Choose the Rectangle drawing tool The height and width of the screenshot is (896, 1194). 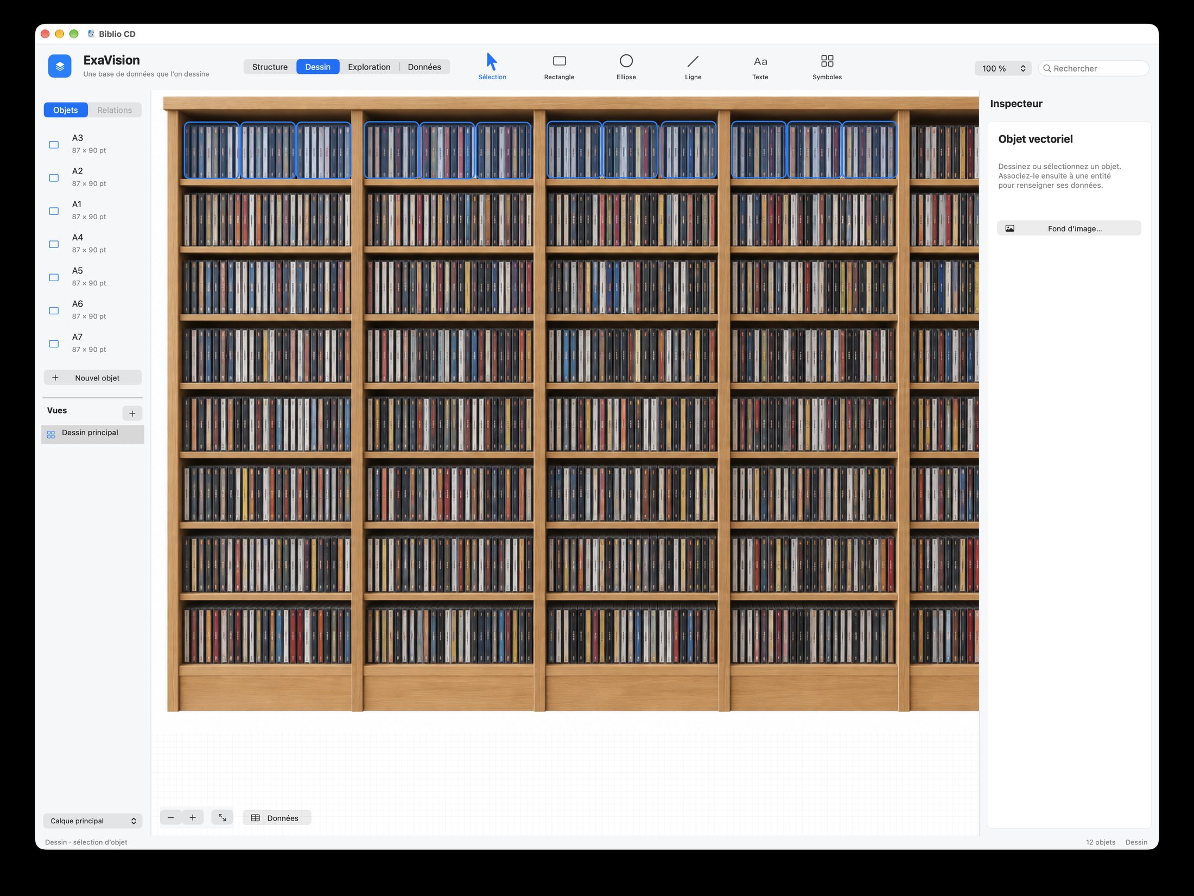click(559, 67)
